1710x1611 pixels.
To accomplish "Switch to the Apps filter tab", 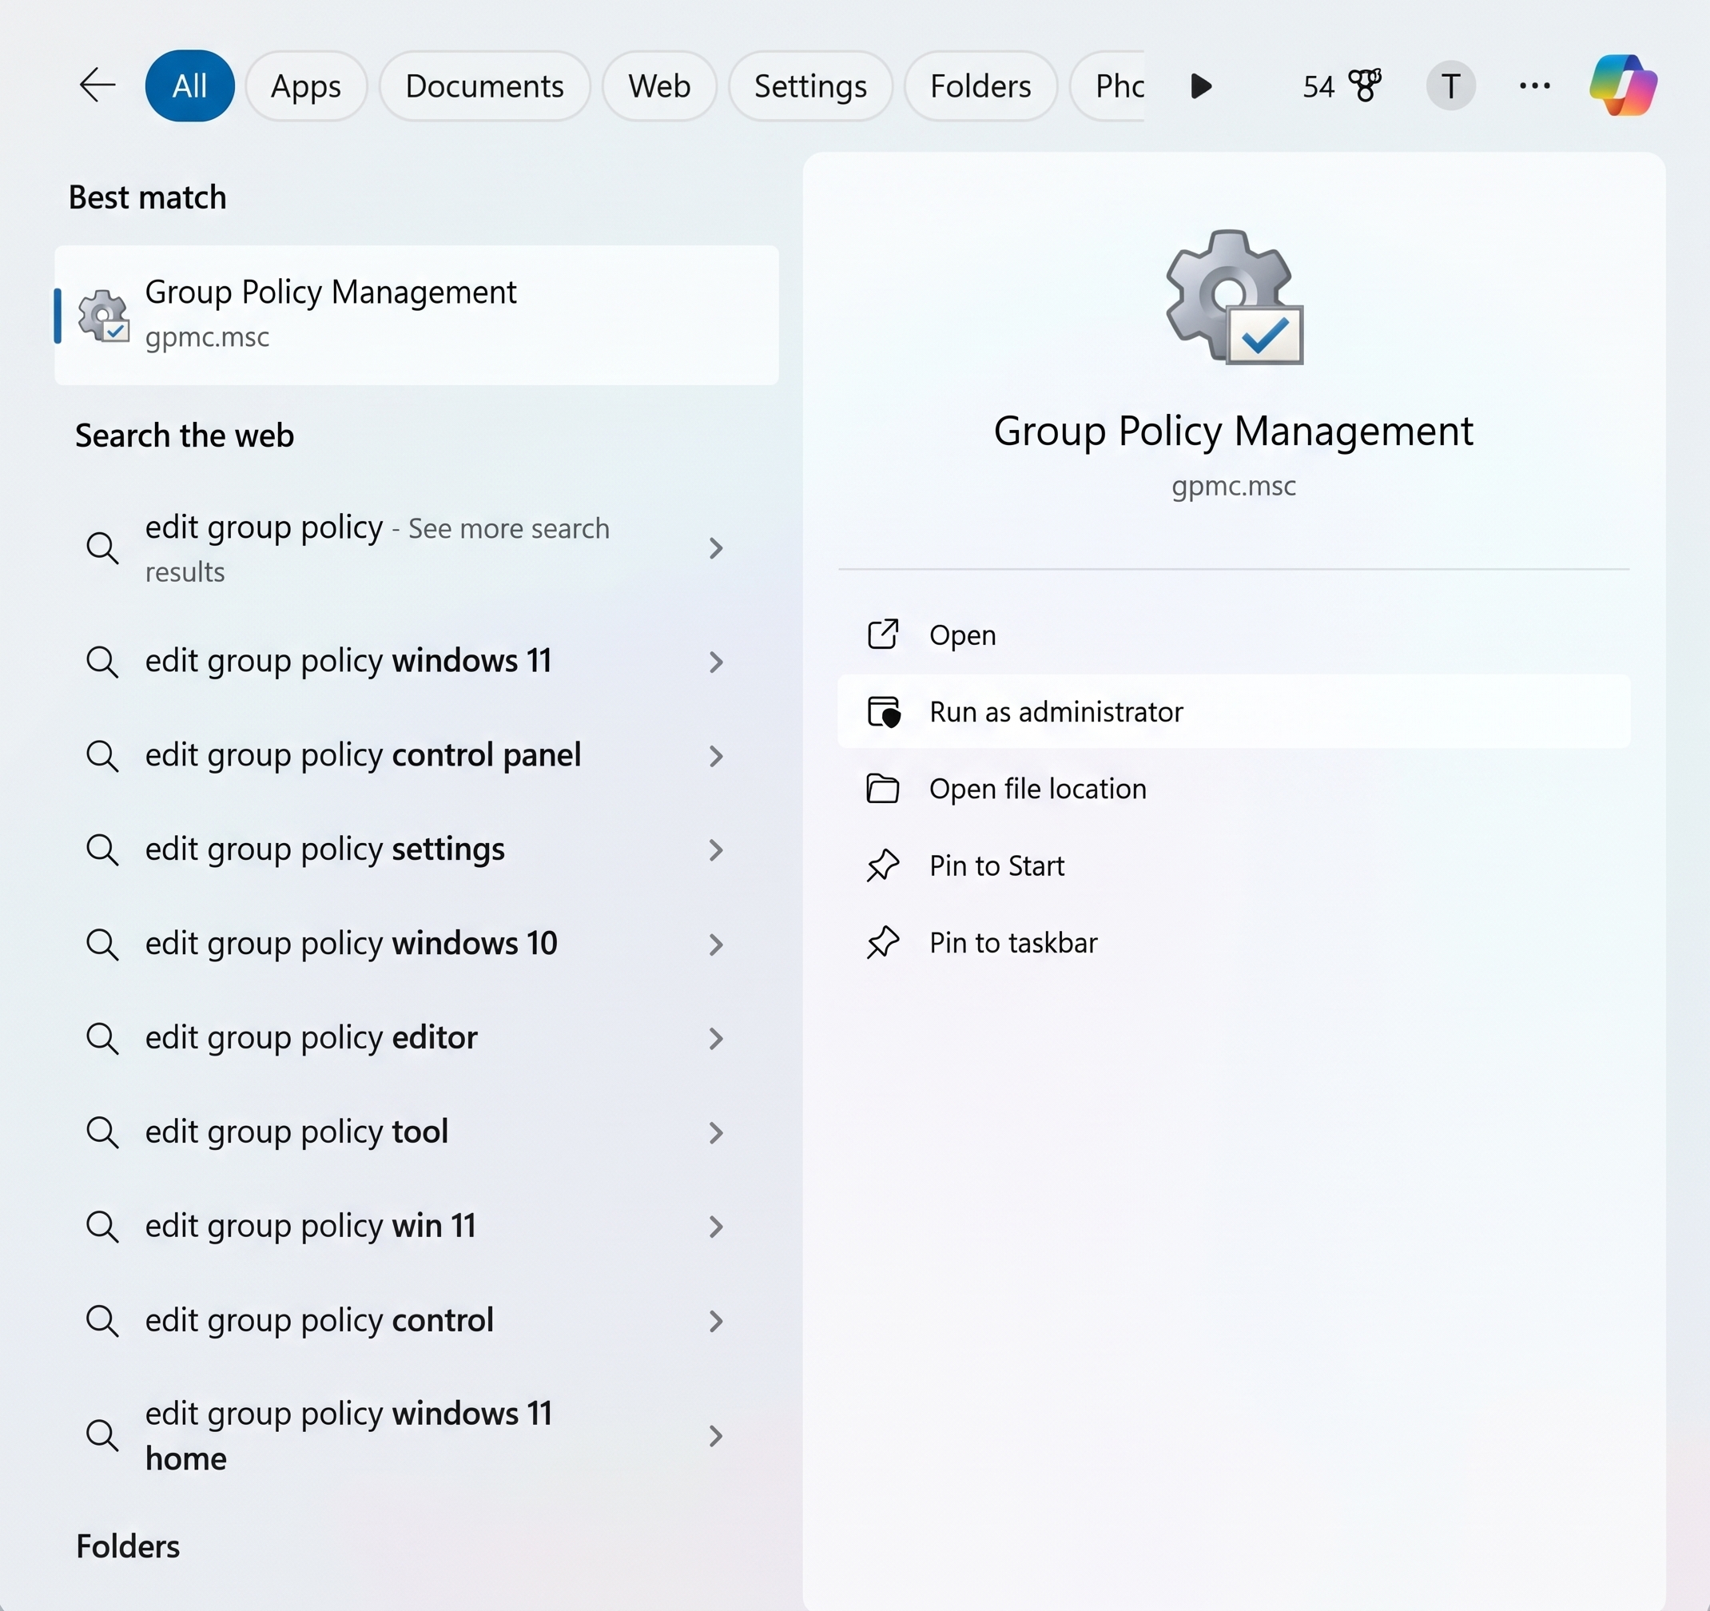I will (306, 86).
